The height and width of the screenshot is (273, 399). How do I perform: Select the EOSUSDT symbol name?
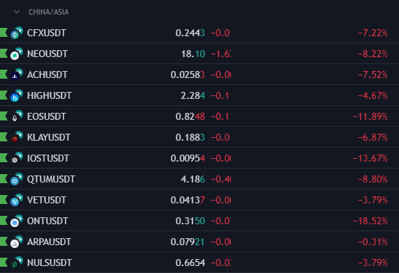tap(47, 116)
